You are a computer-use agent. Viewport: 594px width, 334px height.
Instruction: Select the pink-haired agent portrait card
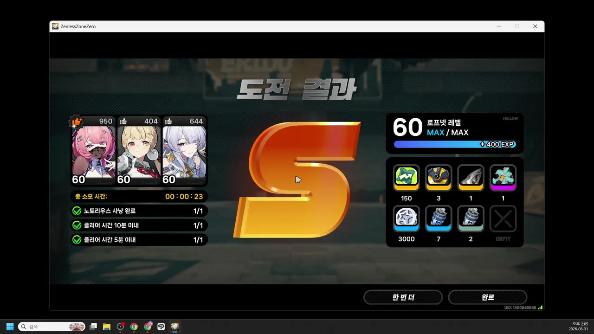[x=93, y=151]
